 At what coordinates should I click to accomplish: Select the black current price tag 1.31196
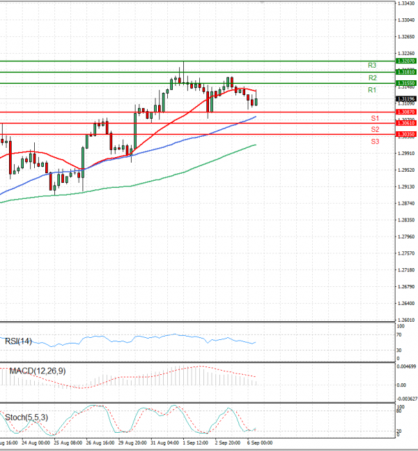pyautogui.click(x=406, y=98)
